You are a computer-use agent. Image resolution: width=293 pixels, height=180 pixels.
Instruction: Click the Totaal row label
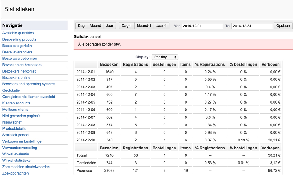point(81,155)
